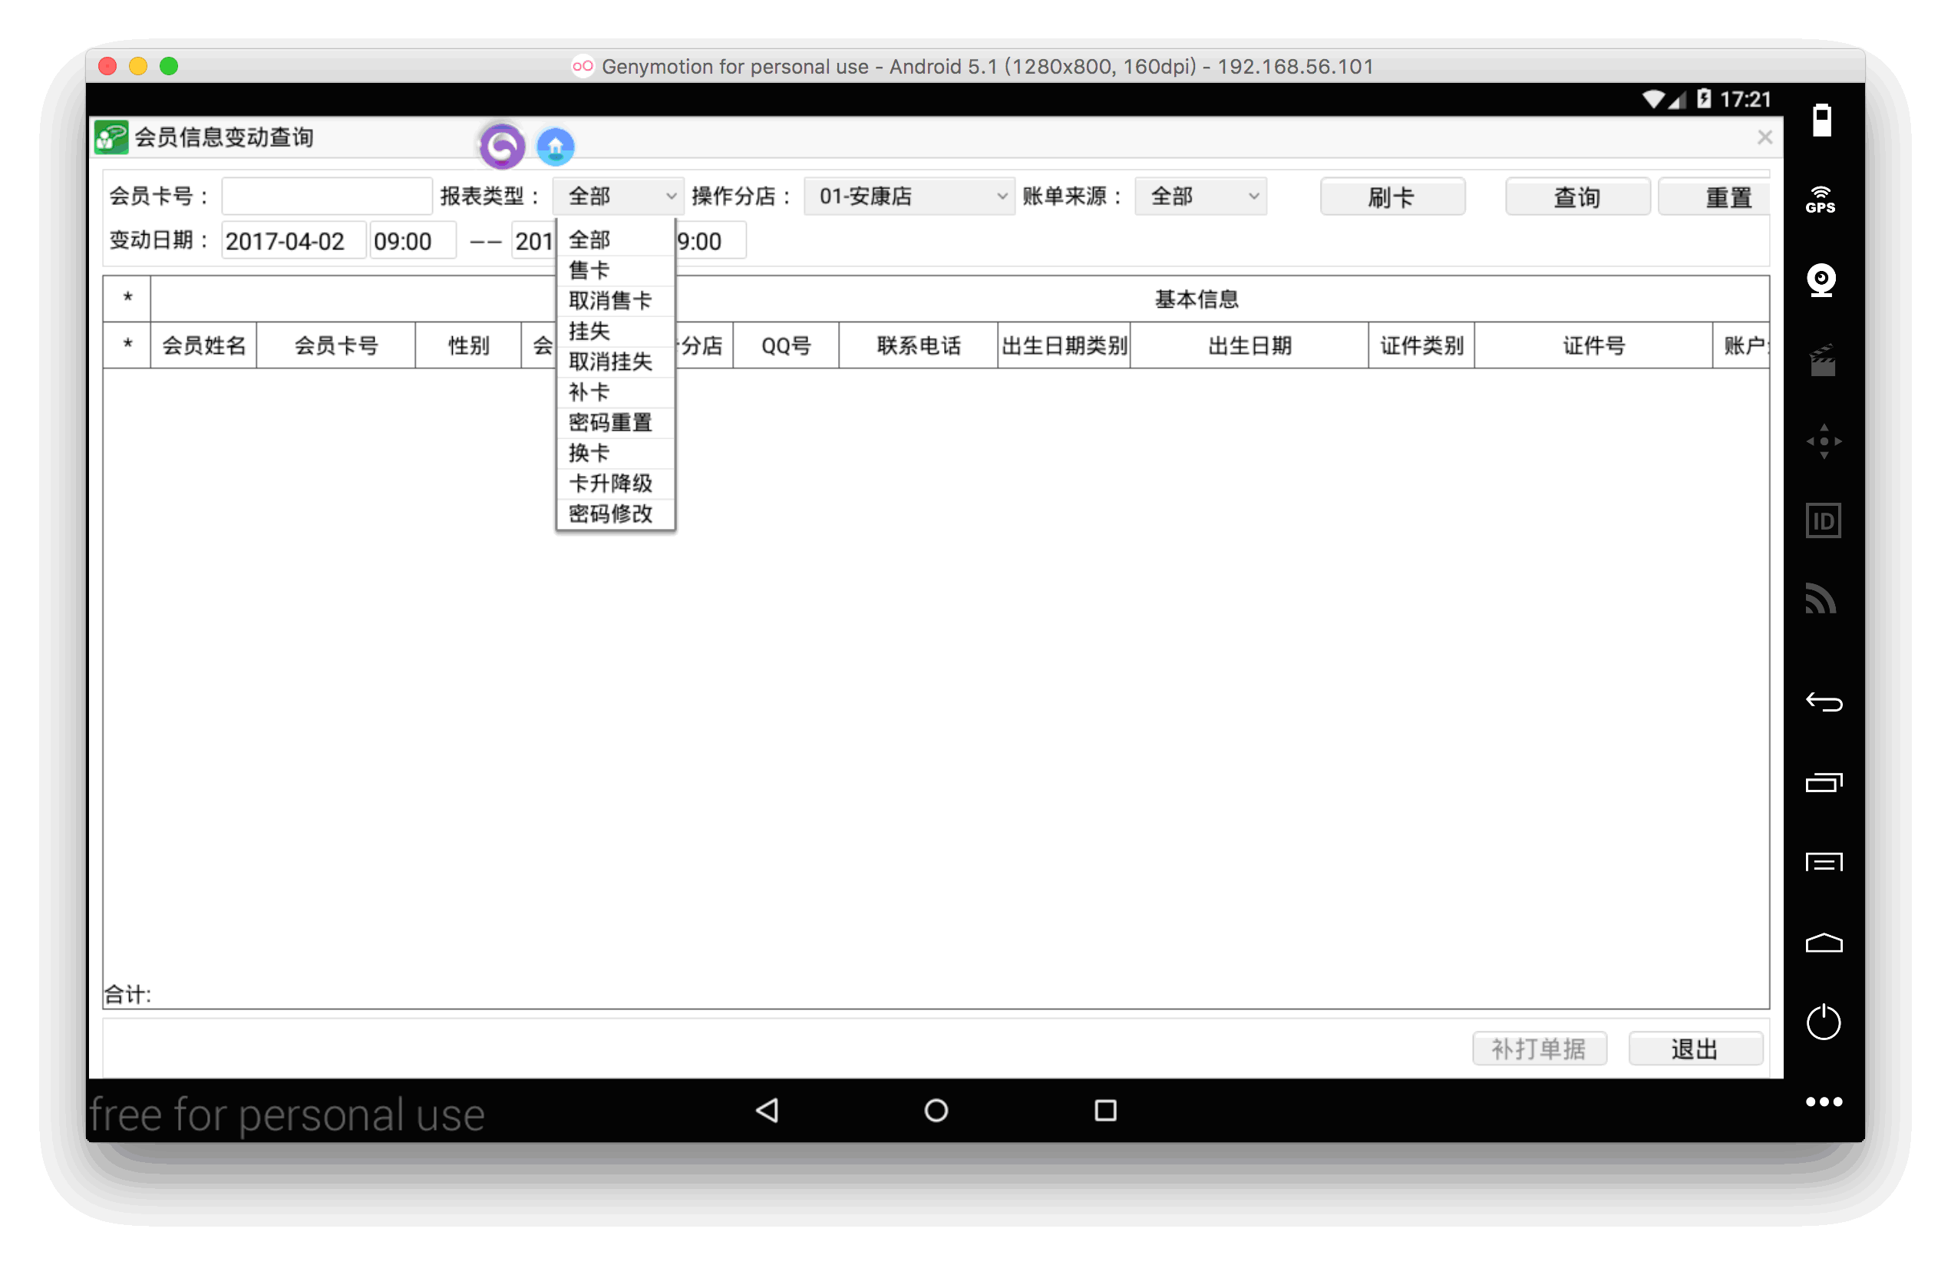The width and height of the screenshot is (1951, 1265).
Task: Click the green member app logo icon
Action: tap(111, 137)
